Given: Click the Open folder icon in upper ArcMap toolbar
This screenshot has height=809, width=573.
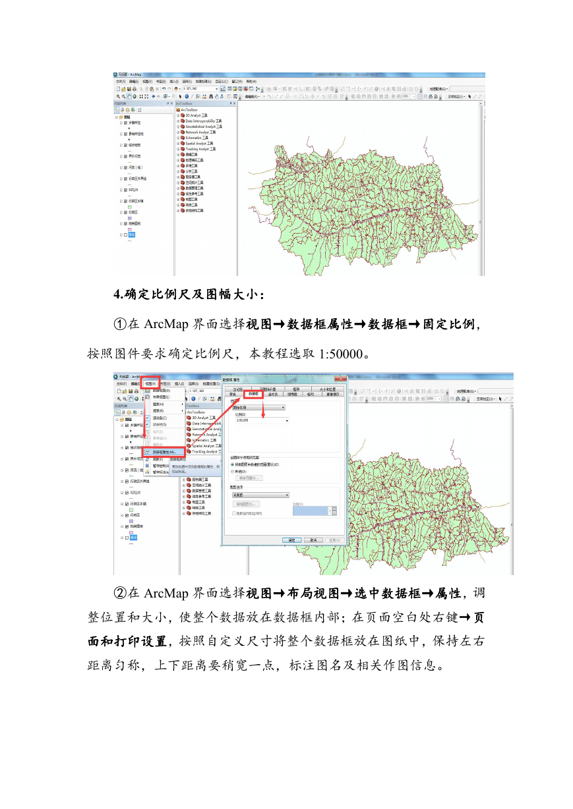Looking at the screenshot, I should [123, 89].
